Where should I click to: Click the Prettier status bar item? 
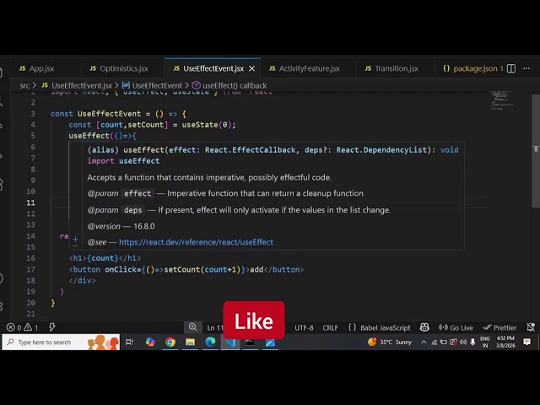(x=499, y=327)
